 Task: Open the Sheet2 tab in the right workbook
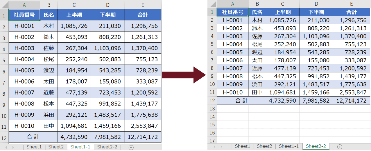point(264,146)
